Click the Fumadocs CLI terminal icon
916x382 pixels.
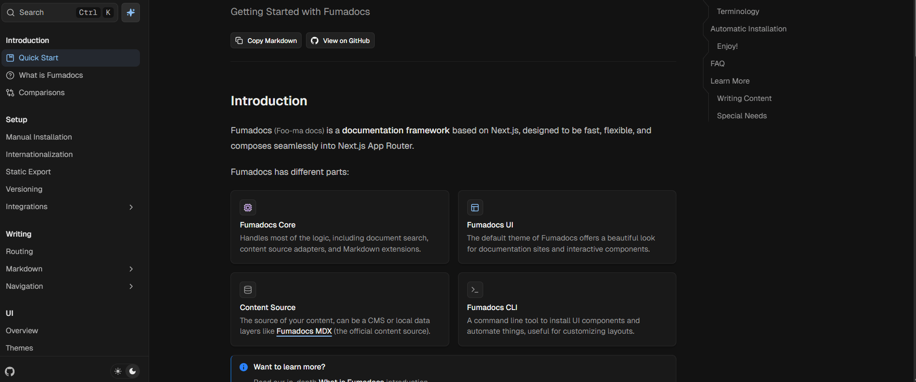point(475,290)
